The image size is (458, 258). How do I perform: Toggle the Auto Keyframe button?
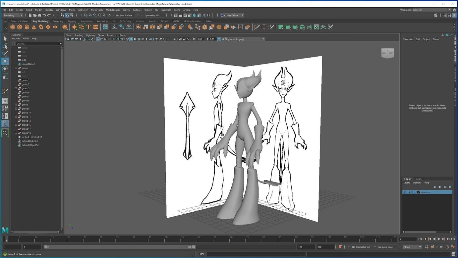click(340, 247)
